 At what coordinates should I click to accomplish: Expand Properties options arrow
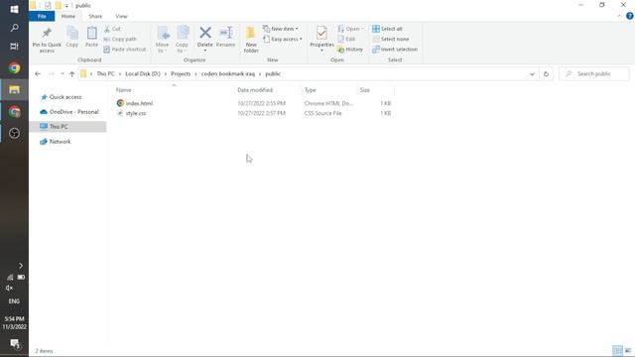(321, 51)
